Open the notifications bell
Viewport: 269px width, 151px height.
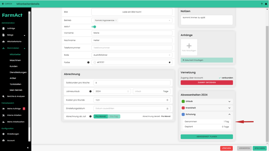266,4
